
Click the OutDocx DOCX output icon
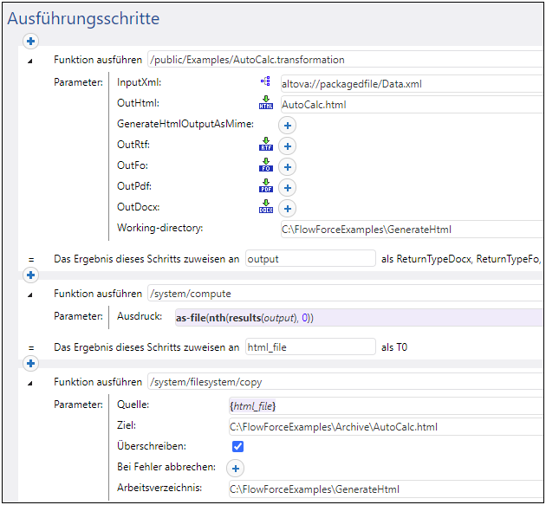pos(265,208)
